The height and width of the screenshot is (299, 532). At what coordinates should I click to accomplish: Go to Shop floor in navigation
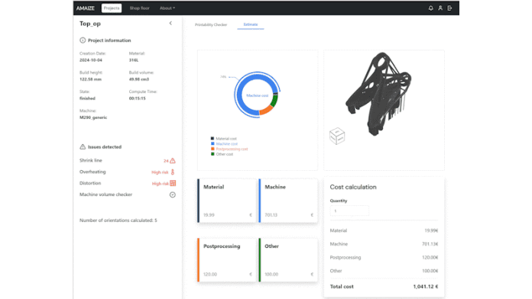(x=139, y=8)
